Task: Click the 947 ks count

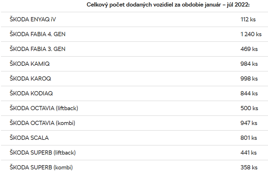Action: (x=249, y=123)
